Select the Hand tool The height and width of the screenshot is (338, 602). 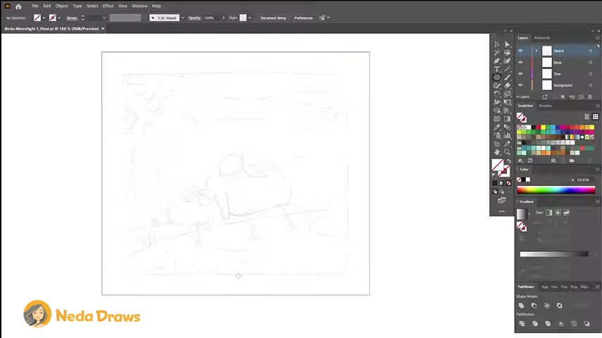pyautogui.click(x=497, y=152)
